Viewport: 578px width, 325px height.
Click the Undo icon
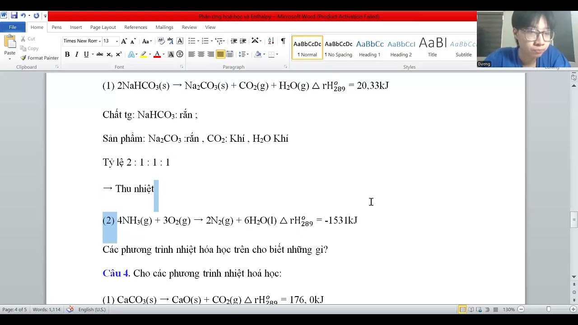tap(23, 16)
